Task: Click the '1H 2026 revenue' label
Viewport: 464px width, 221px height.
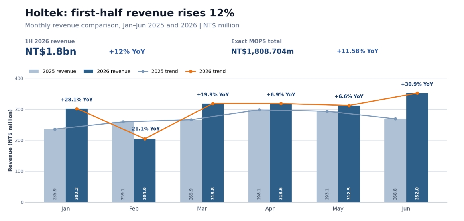Action: (x=50, y=41)
